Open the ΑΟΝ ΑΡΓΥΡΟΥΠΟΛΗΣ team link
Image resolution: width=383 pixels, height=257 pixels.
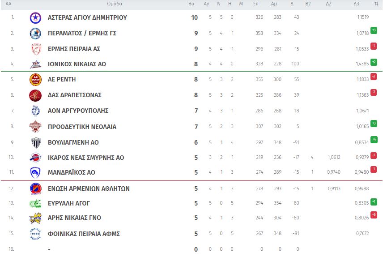[x=78, y=111]
